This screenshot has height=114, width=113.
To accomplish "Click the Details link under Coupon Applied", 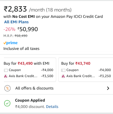I will [52, 106].
